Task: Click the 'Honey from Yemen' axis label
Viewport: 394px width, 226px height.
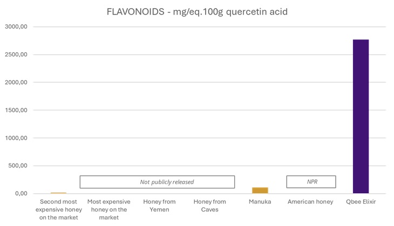Action: click(159, 206)
